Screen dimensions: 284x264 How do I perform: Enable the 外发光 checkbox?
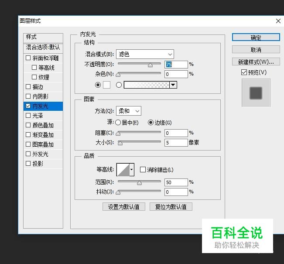[x=28, y=154]
